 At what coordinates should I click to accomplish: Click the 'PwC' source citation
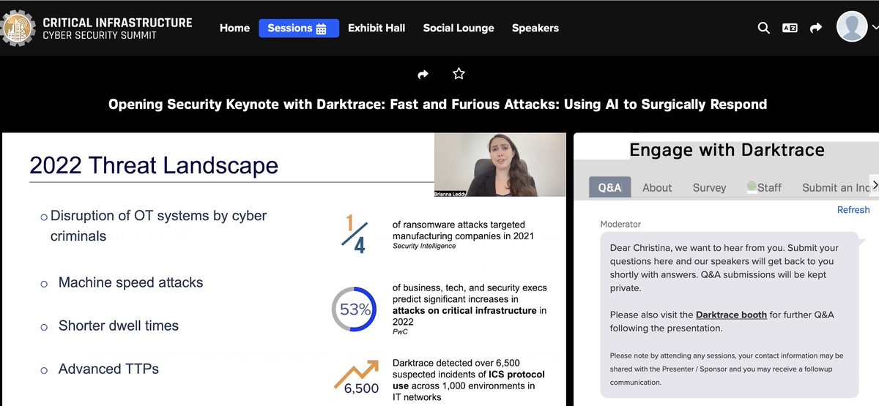coord(399,331)
